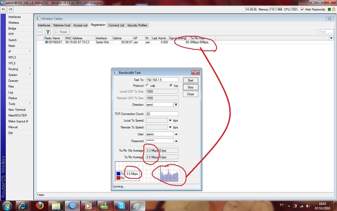Click the registration row radio icon
The width and height of the screenshot is (337, 211).
[x=46, y=43]
